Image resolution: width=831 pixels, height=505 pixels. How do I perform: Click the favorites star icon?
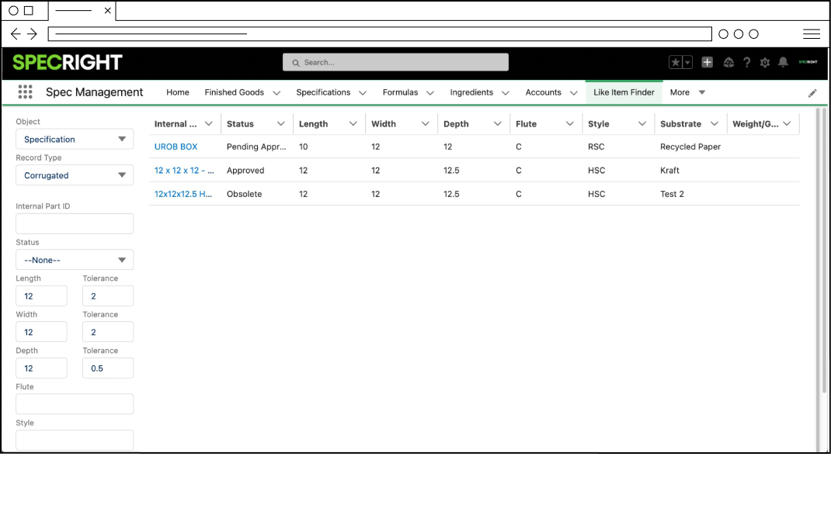676,62
